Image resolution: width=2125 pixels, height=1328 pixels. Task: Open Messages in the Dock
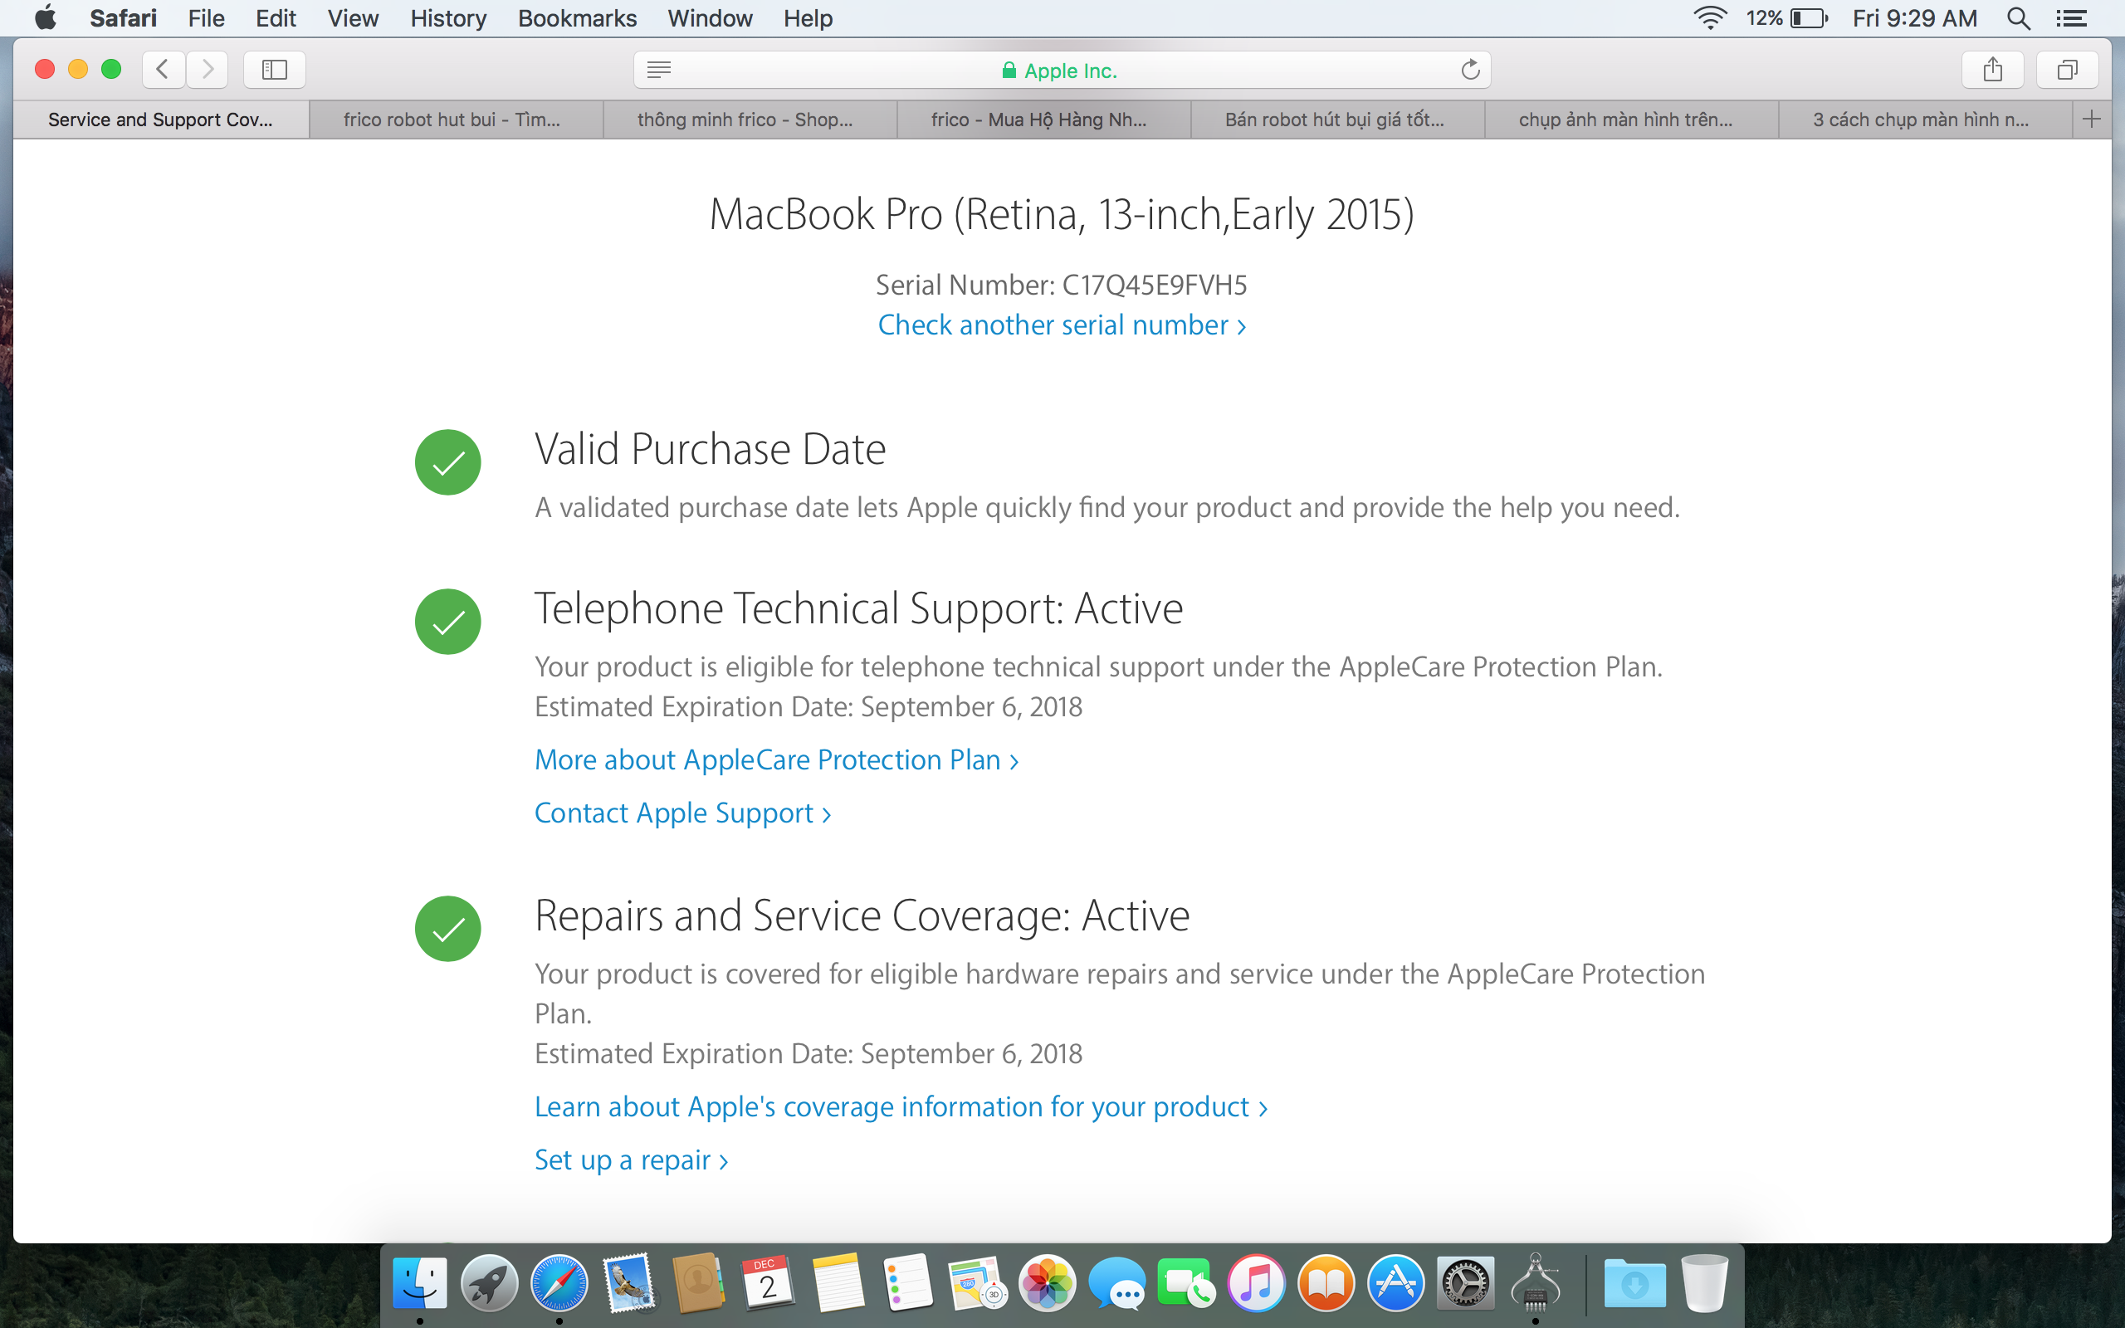tap(1117, 1283)
